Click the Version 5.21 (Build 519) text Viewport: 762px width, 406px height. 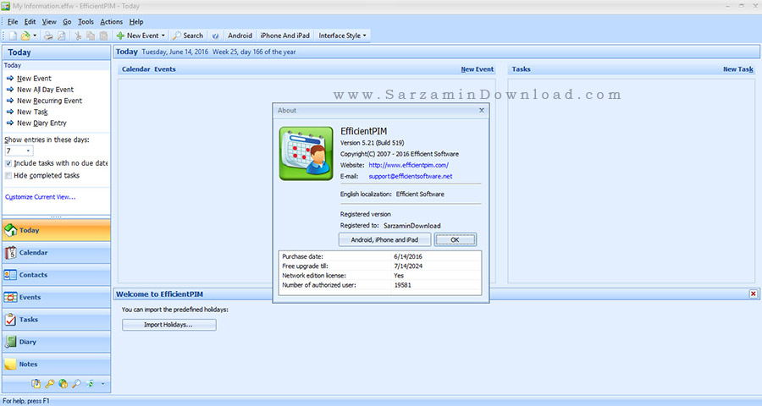pyautogui.click(x=373, y=143)
